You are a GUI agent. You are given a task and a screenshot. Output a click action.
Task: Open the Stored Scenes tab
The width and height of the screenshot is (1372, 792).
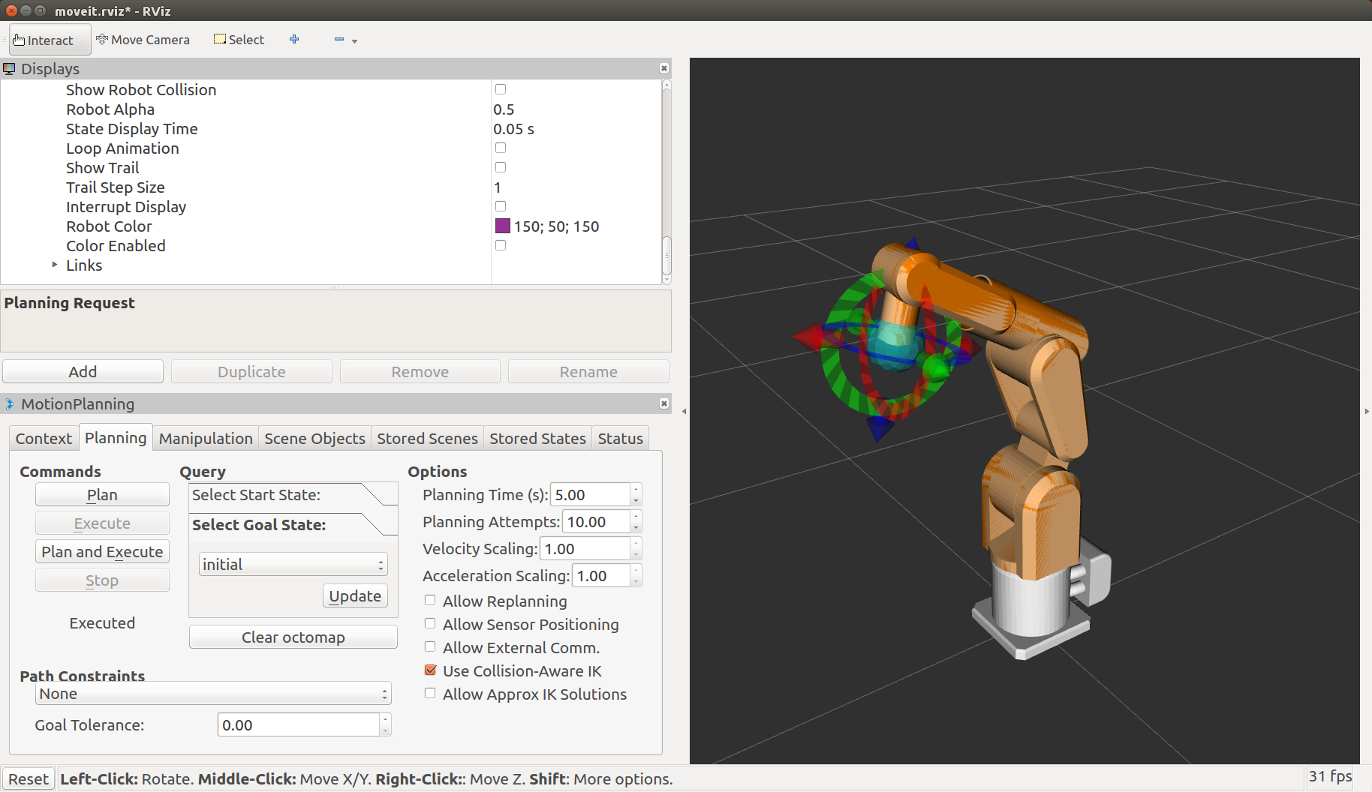427,438
